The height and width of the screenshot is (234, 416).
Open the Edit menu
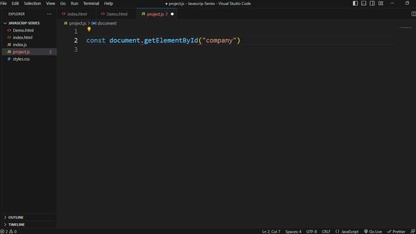(x=15, y=3)
